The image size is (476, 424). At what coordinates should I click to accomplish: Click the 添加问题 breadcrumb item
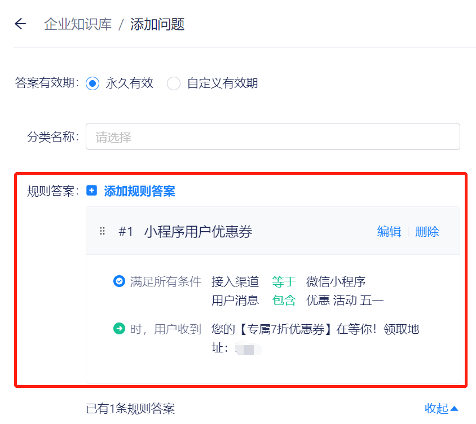(157, 24)
